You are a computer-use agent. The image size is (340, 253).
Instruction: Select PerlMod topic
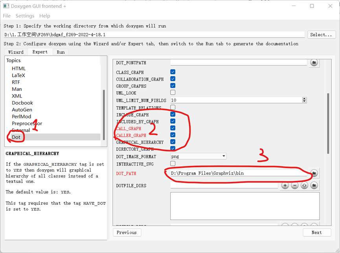click(22, 117)
